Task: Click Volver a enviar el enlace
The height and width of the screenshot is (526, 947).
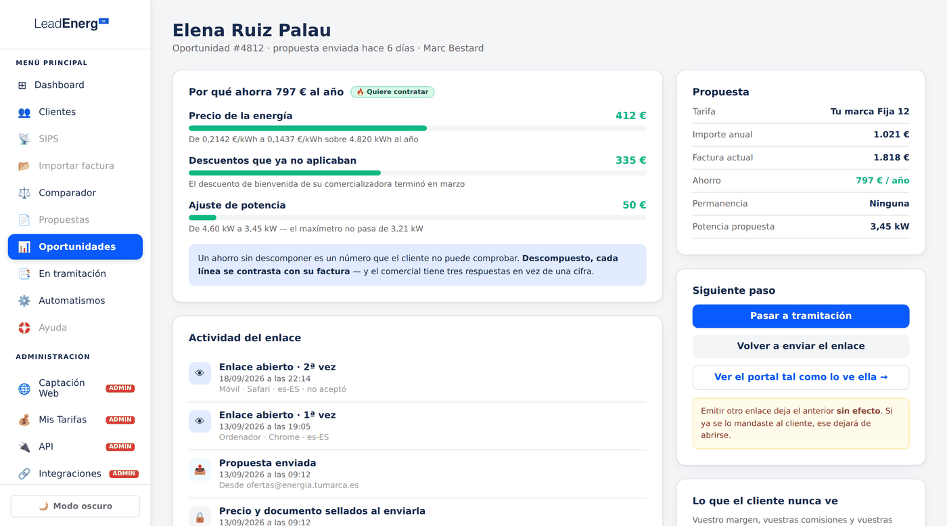Action: click(x=801, y=347)
